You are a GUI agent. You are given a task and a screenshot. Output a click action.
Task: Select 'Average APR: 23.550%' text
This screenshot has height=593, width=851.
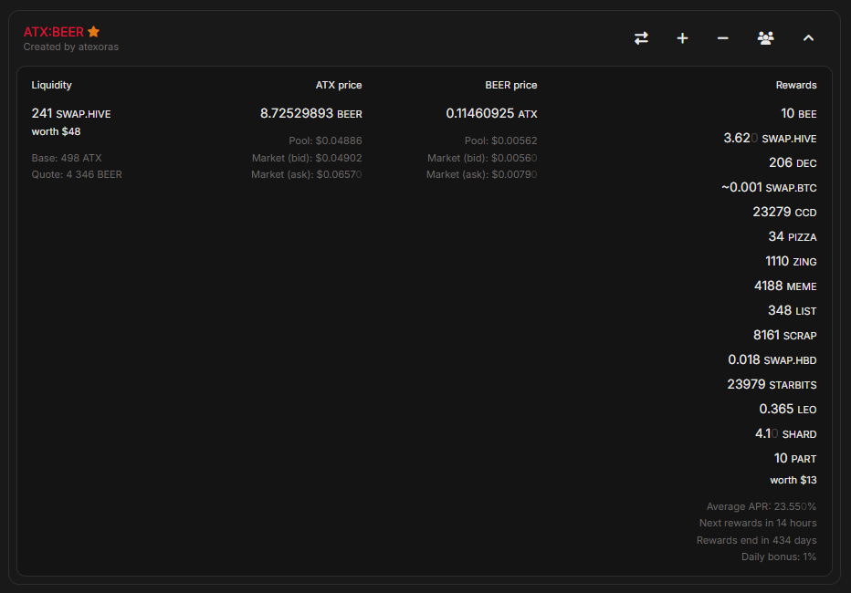tap(761, 507)
